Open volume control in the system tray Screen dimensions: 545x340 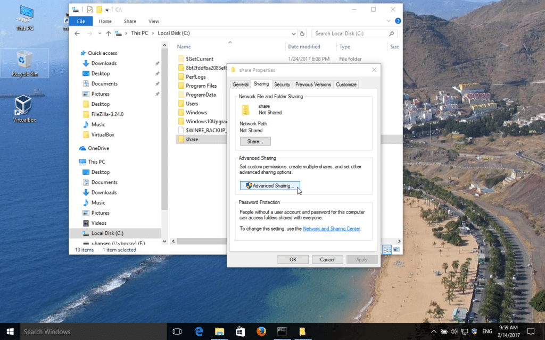coord(454,331)
